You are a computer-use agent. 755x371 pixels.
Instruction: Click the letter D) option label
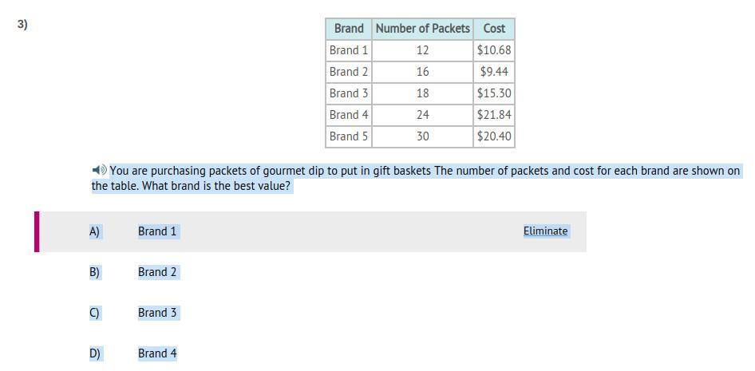click(x=94, y=353)
